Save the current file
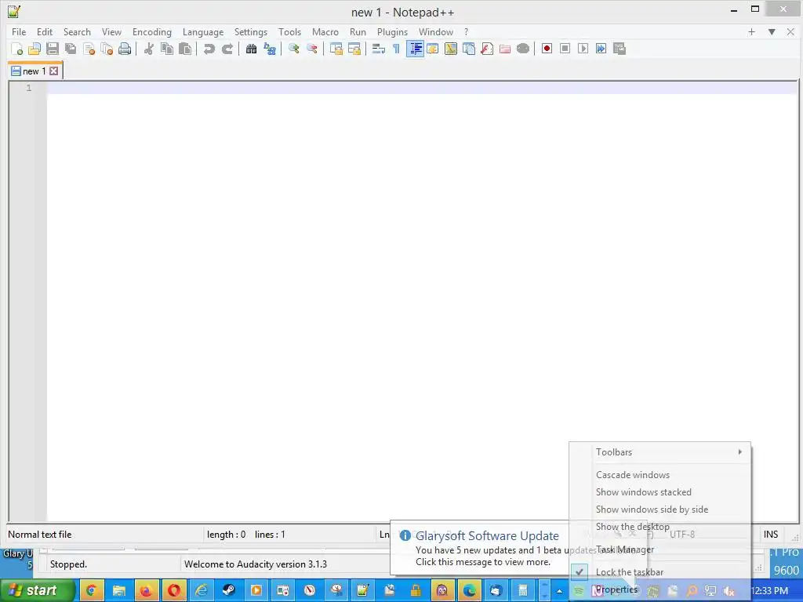 53,49
